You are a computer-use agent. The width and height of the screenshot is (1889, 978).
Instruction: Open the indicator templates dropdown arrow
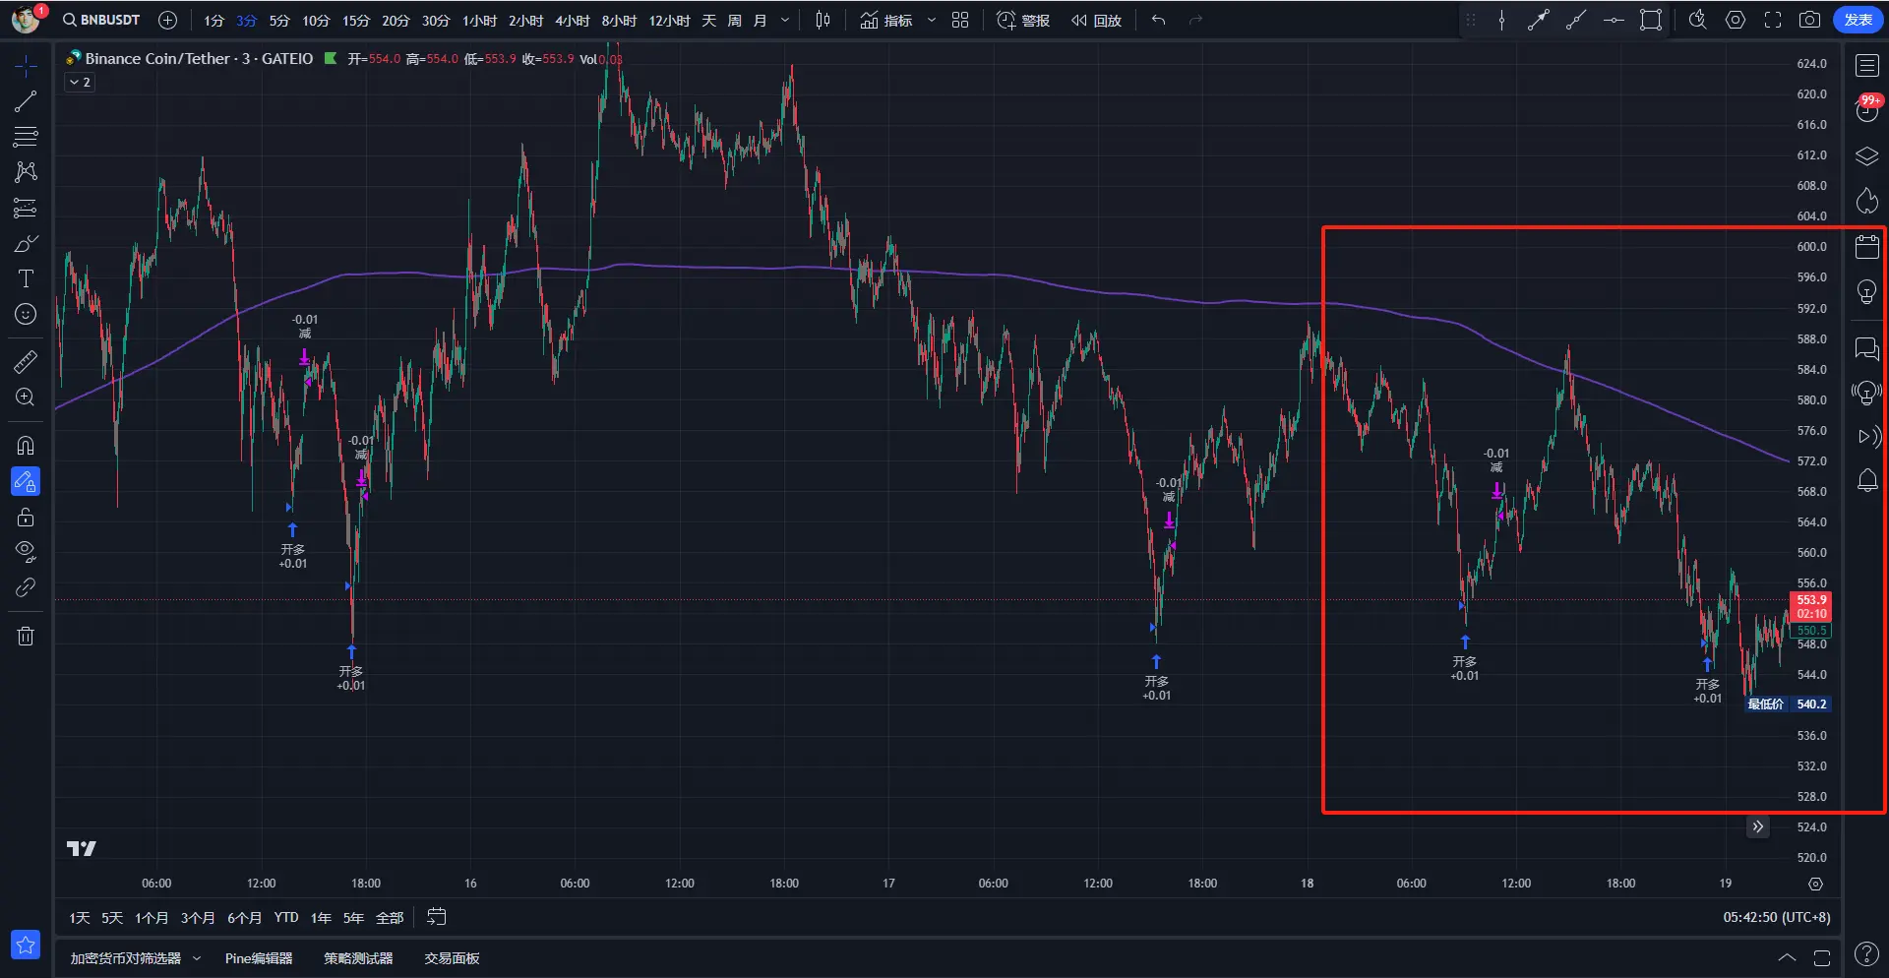(x=931, y=21)
